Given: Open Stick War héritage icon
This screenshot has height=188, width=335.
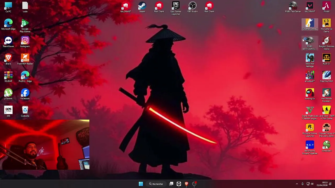Looking at the screenshot, I should [310, 61].
